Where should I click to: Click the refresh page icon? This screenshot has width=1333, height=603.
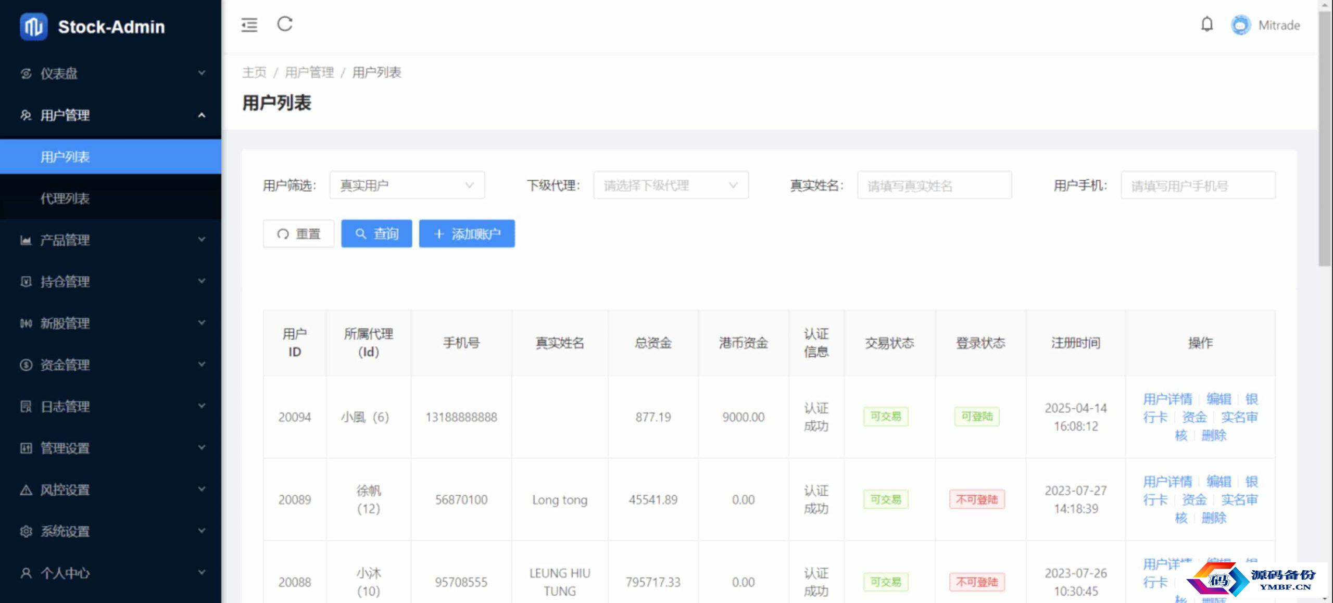(x=285, y=24)
